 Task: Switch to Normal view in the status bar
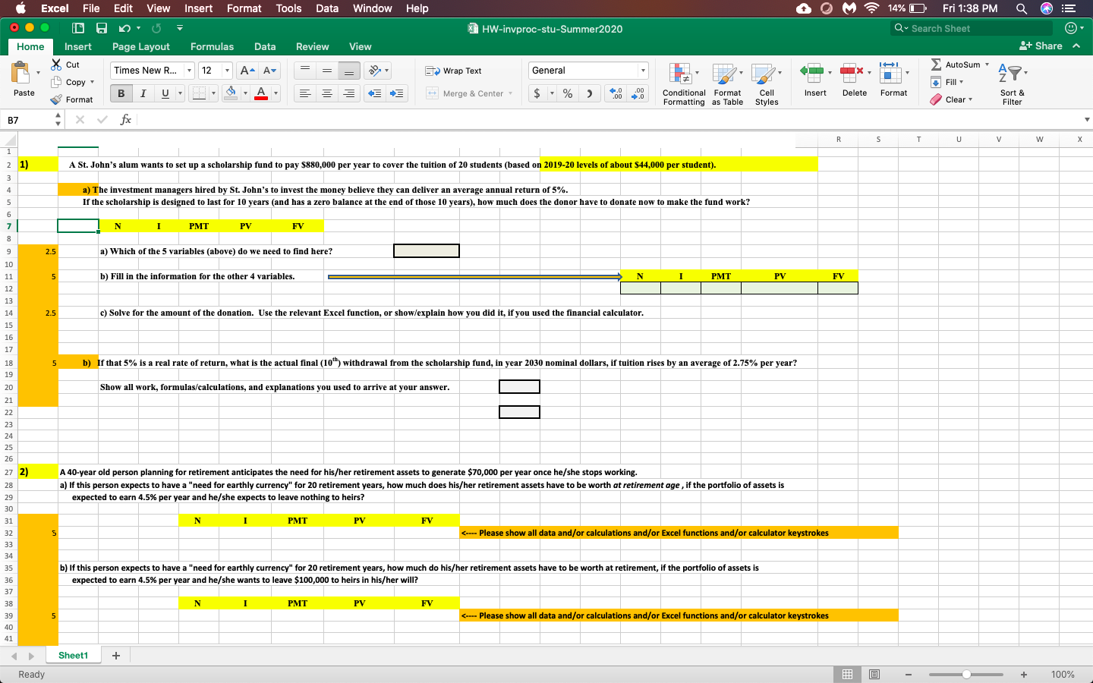tap(847, 675)
